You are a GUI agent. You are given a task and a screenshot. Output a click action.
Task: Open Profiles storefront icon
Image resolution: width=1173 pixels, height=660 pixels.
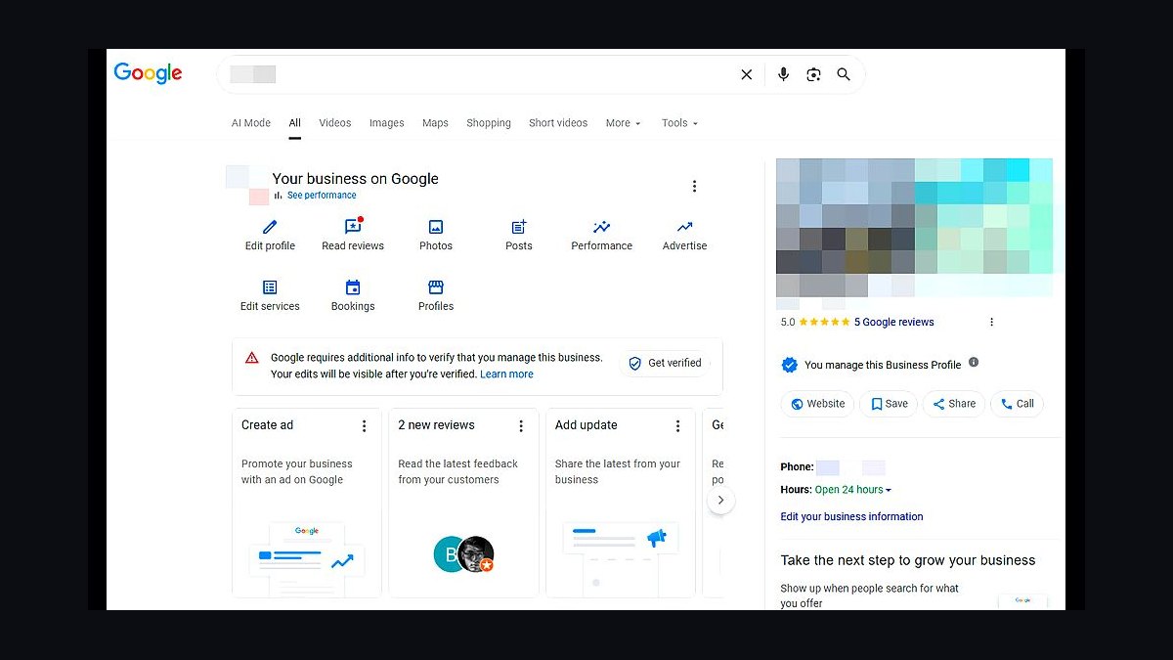[436, 287]
